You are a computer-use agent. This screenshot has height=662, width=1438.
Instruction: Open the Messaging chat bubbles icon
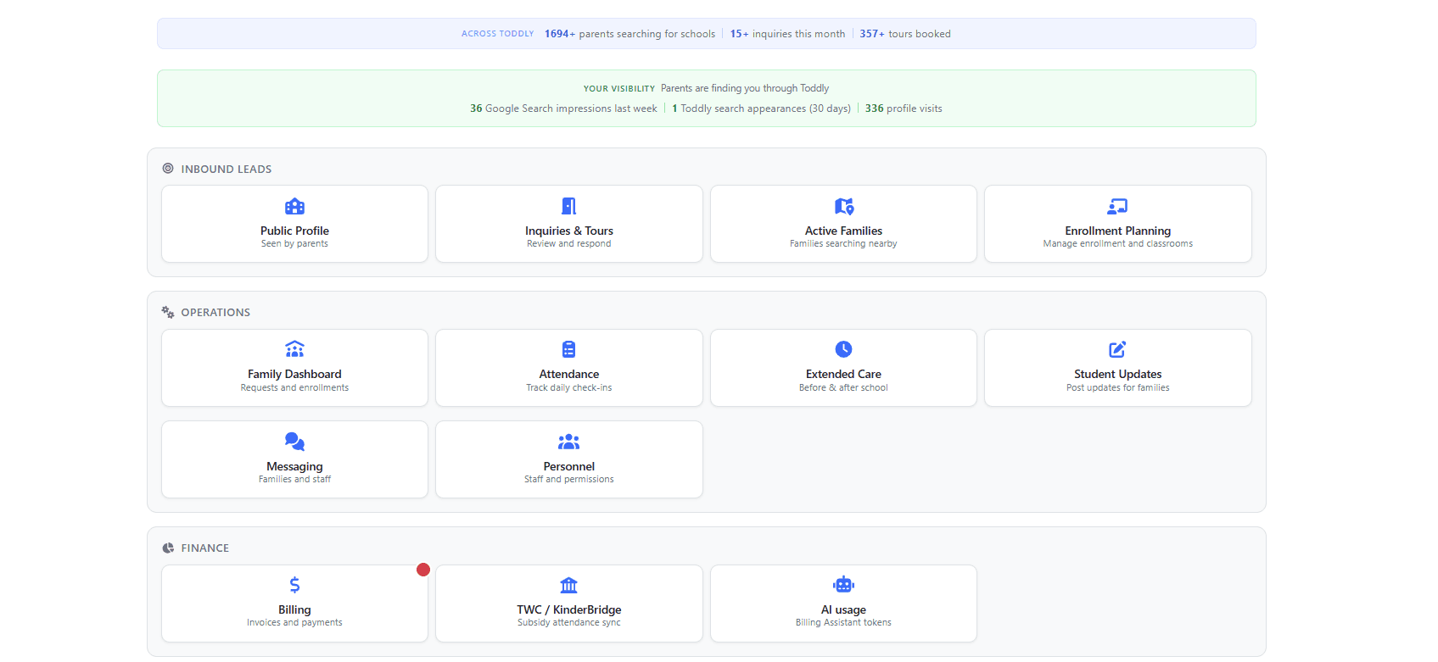pyautogui.click(x=294, y=442)
